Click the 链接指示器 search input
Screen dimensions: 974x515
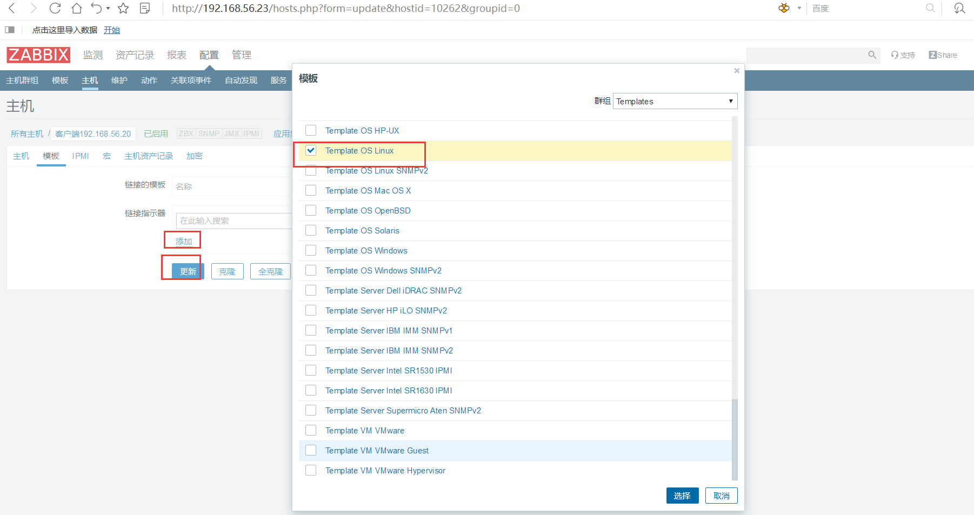click(234, 220)
